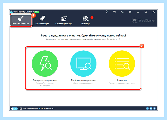Open the Сжатие реестра tab
Viewport: 167px width, 120px height.
click(64, 20)
